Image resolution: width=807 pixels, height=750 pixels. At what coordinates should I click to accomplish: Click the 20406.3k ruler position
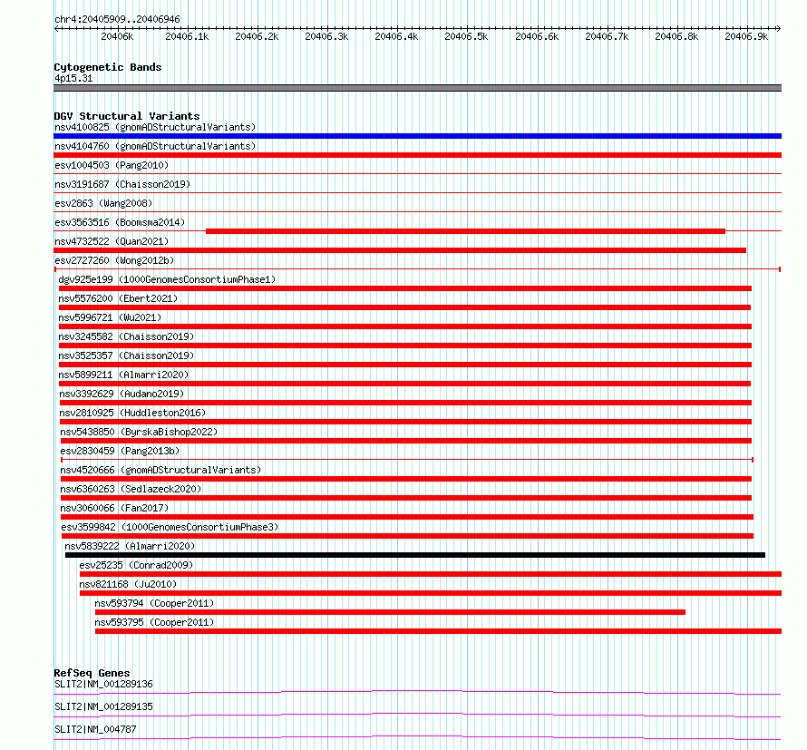tap(326, 36)
